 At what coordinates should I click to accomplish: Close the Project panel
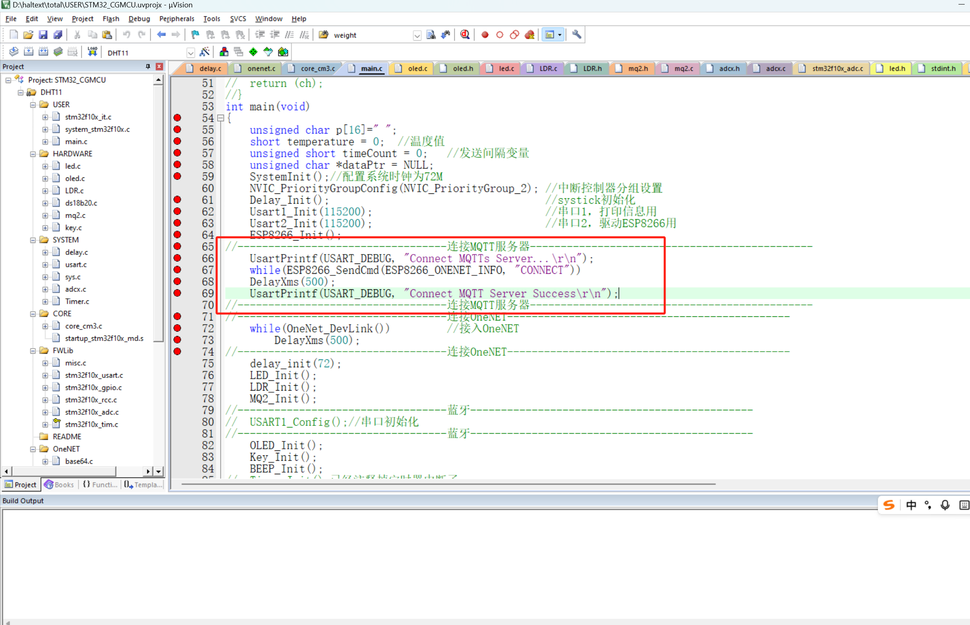point(159,66)
